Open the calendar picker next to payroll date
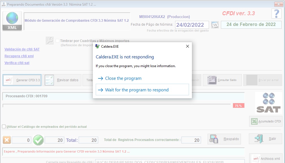 [215, 25]
